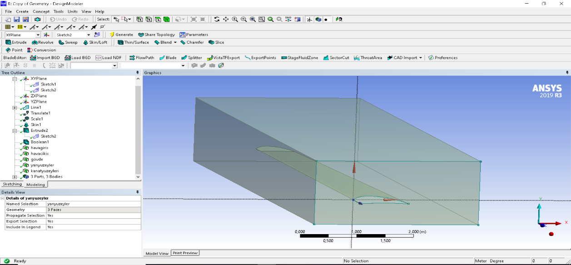This screenshot has height=265, width=571.
Task: Open the new selection mode dropdown
Action: [x=117, y=19]
